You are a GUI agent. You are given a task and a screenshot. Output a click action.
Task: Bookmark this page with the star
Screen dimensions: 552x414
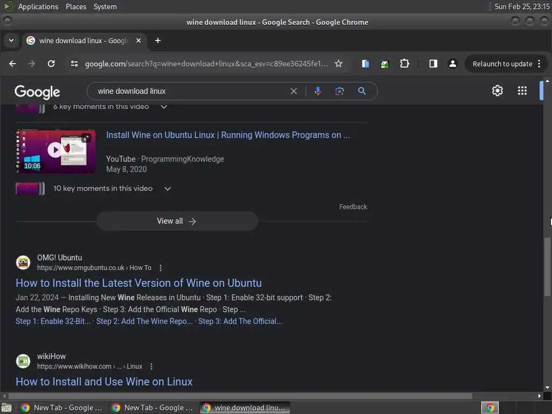(x=339, y=64)
